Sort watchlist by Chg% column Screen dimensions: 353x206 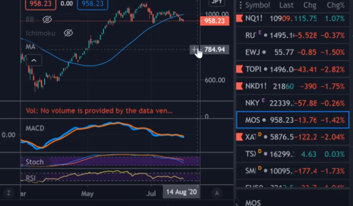[335, 5]
